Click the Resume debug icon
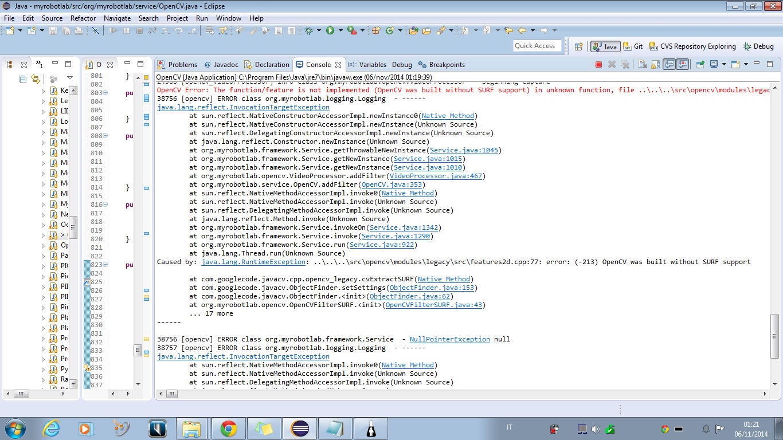The width and height of the screenshot is (783, 440). [x=113, y=30]
